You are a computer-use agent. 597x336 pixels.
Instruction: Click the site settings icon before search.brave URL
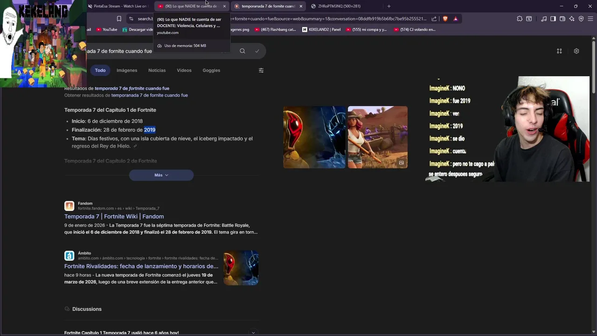click(132, 19)
